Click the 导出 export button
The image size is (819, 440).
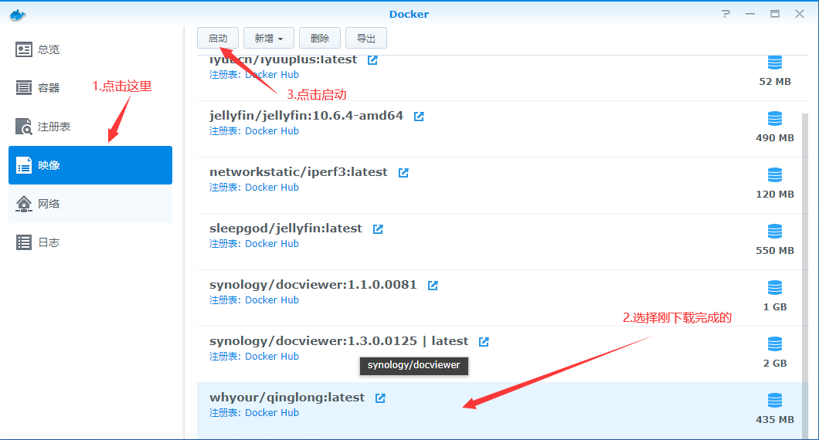(x=366, y=38)
